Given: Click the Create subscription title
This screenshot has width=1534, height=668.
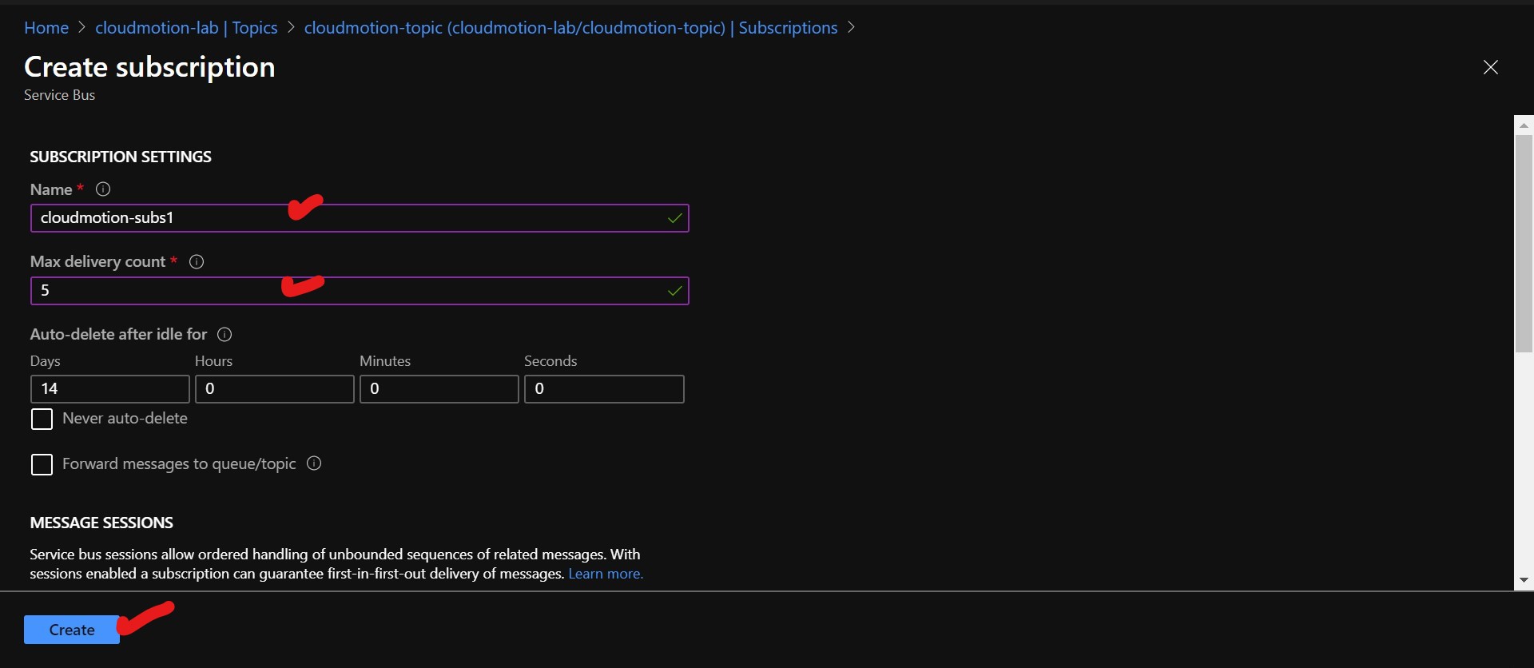Looking at the screenshot, I should click(x=149, y=67).
